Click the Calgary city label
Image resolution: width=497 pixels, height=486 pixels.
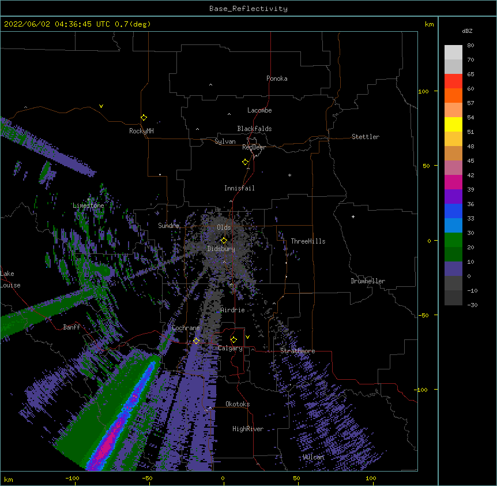click(x=230, y=348)
